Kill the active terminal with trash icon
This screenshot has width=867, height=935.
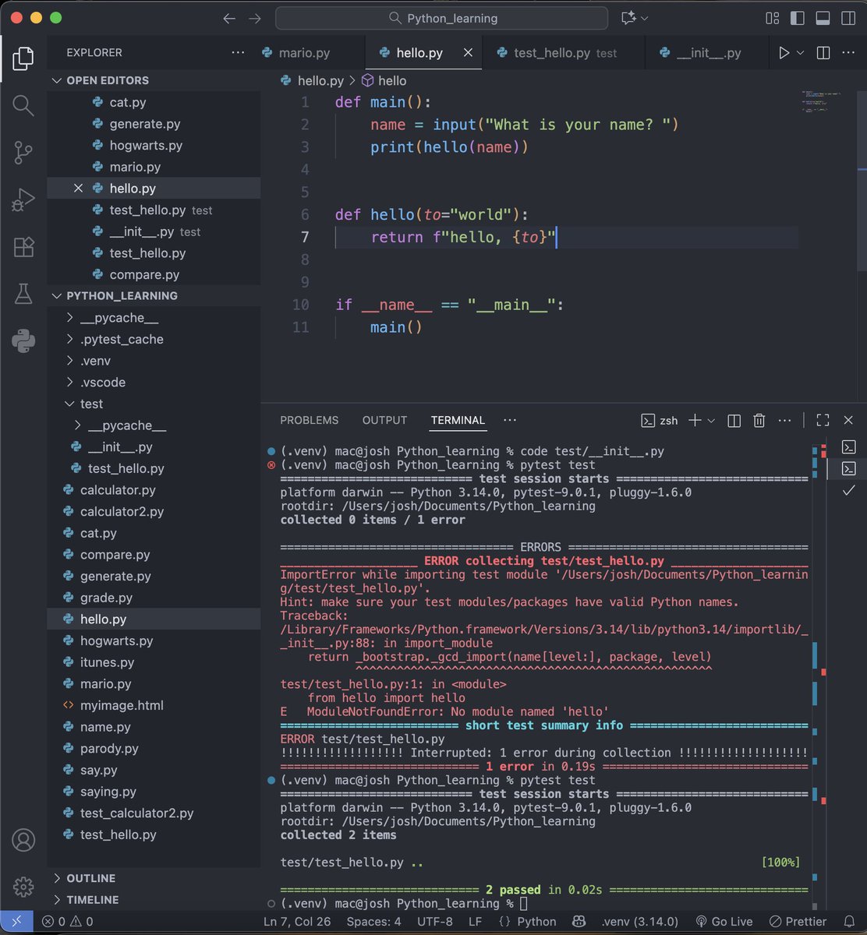click(x=759, y=420)
